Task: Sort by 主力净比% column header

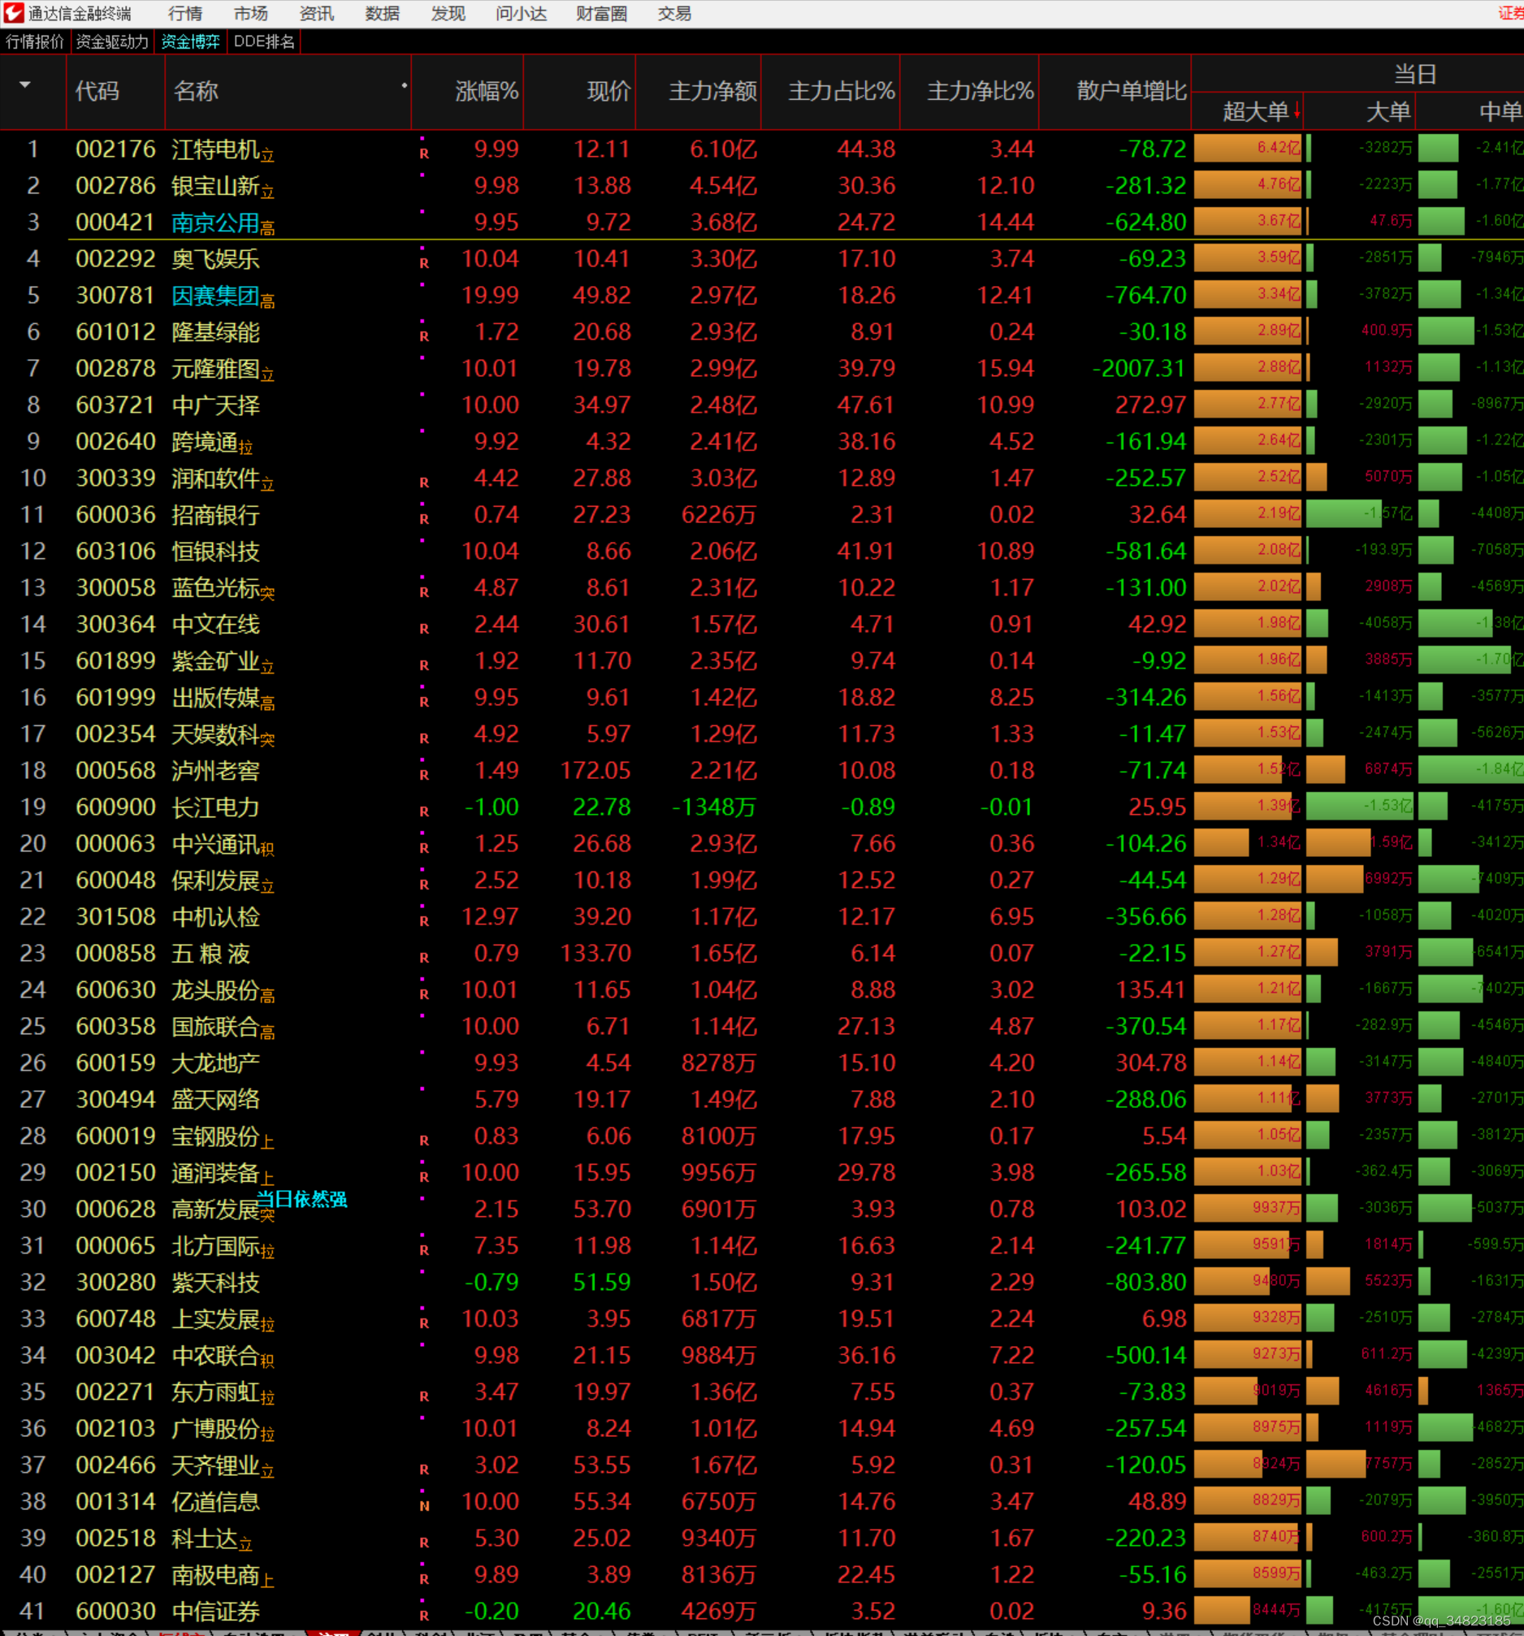Action: 980,91
